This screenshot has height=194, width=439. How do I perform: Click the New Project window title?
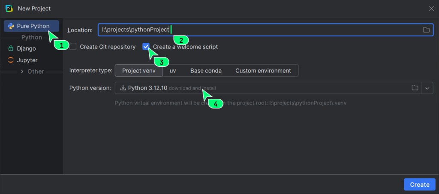click(x=34, y=8)
